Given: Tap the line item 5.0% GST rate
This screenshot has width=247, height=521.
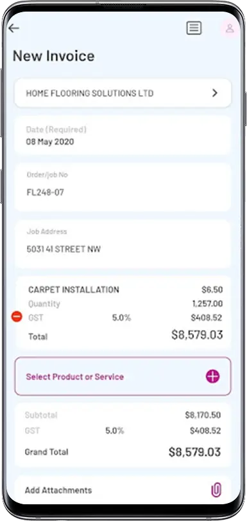Looking at the screenshot, I should coord(121,318).
